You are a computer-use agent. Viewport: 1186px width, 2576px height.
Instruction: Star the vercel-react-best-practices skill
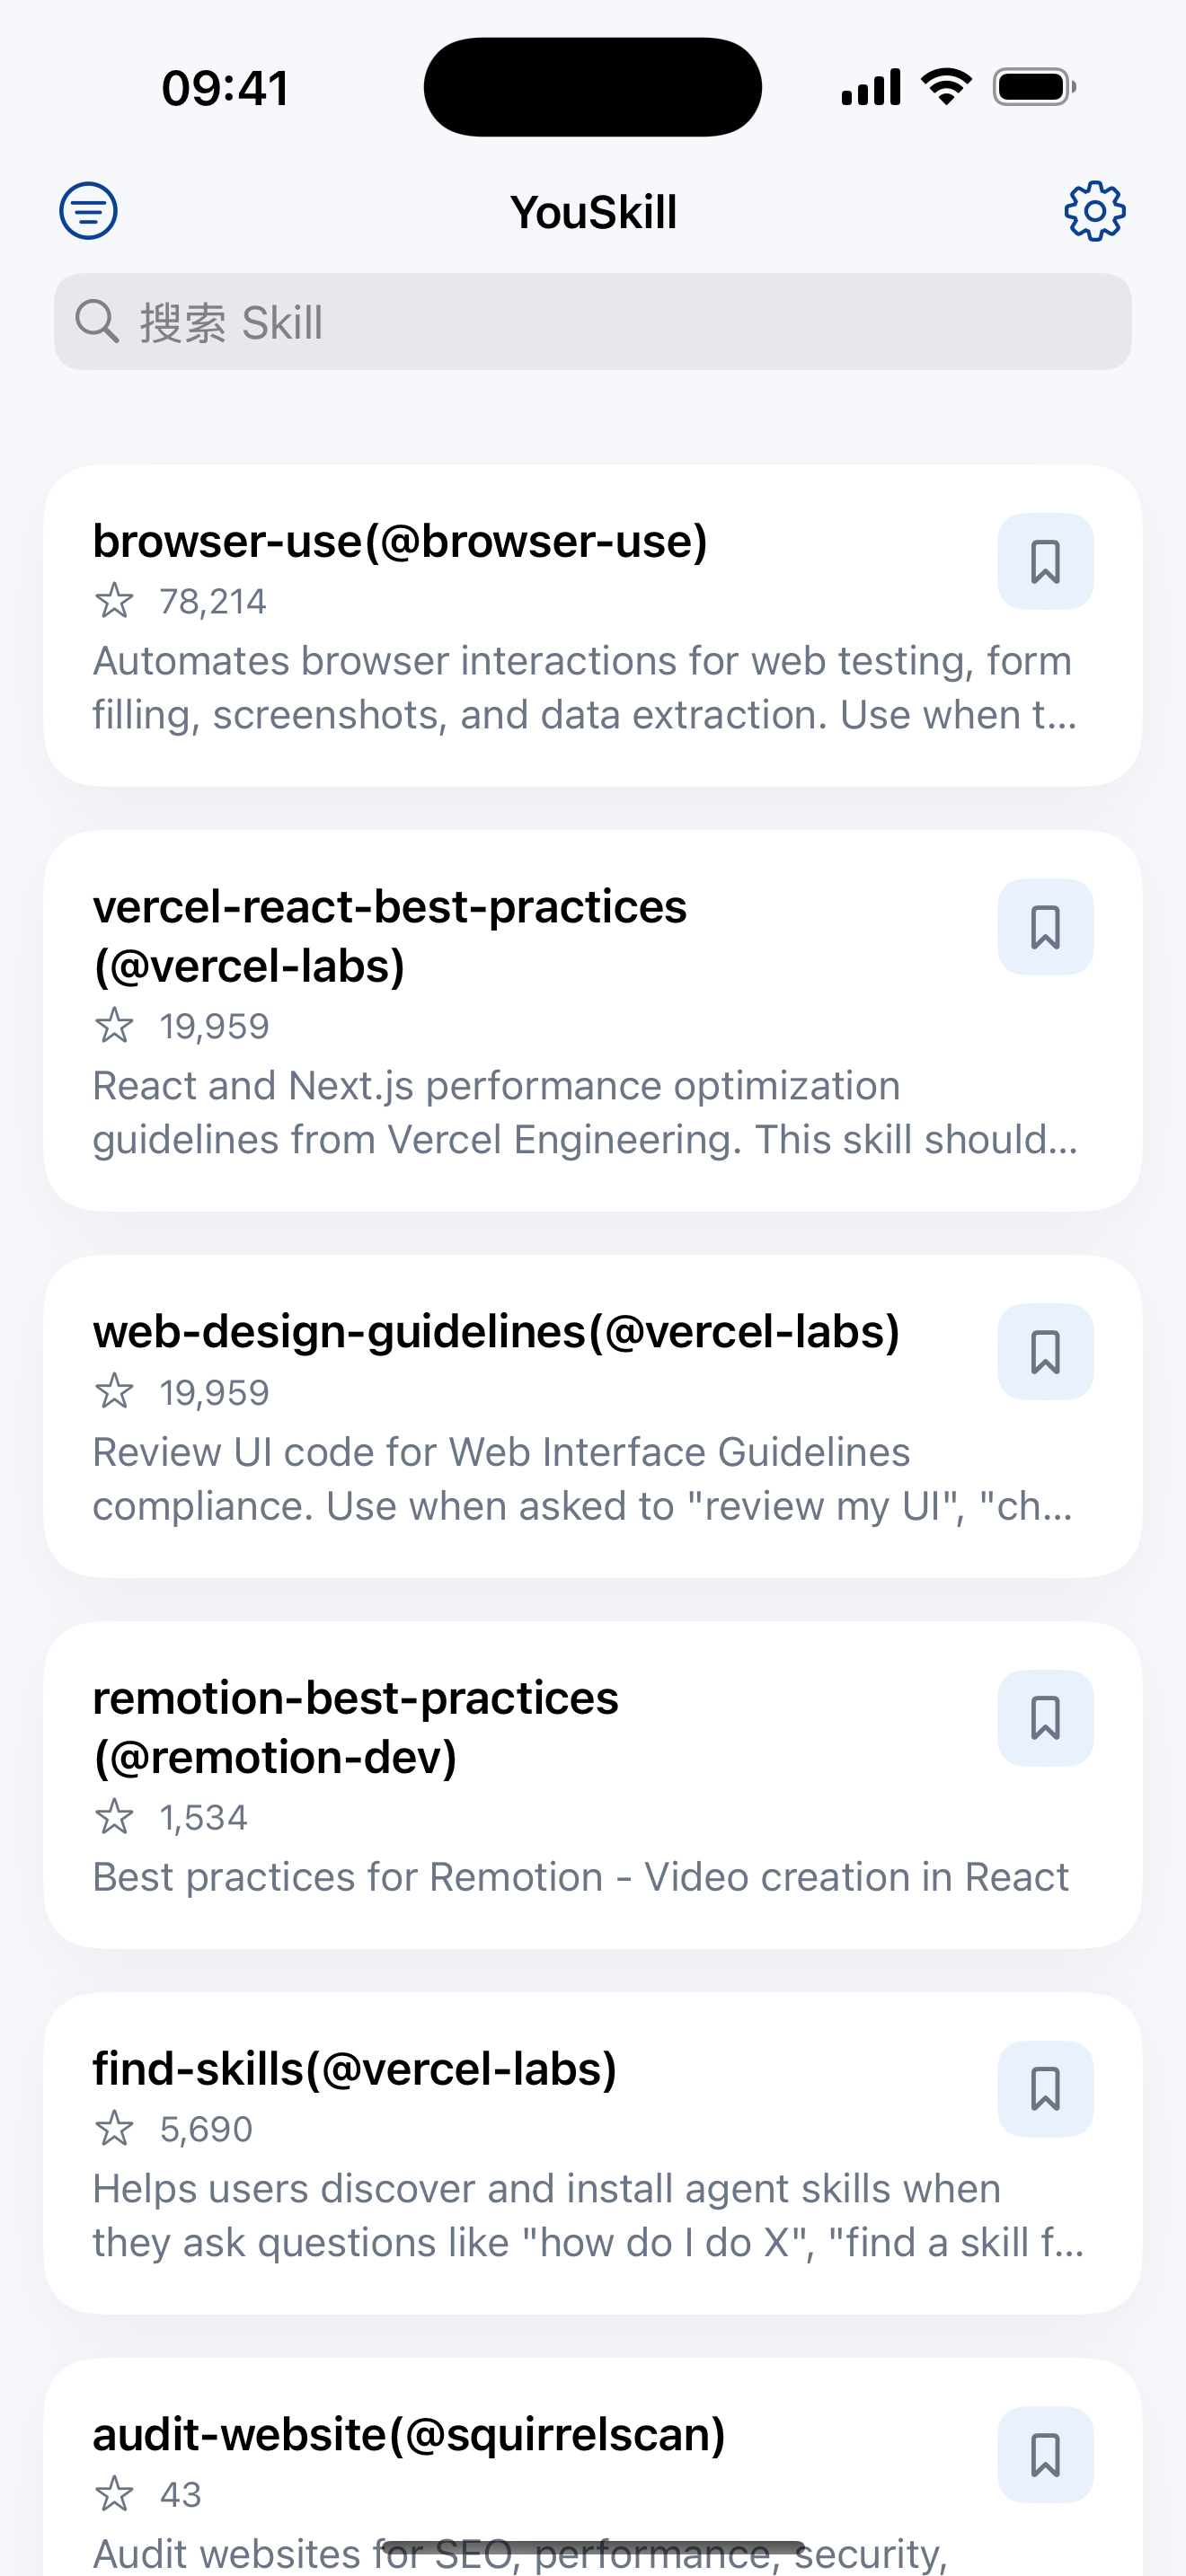tap(116, 1025)
